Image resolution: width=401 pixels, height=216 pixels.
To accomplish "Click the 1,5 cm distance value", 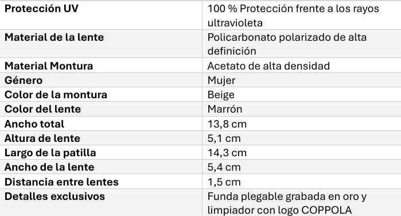I will 224,182.
